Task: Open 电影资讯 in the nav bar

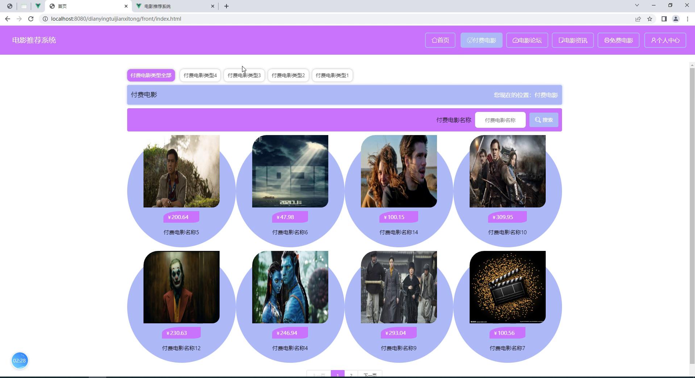Action: [x=573, y=40]
